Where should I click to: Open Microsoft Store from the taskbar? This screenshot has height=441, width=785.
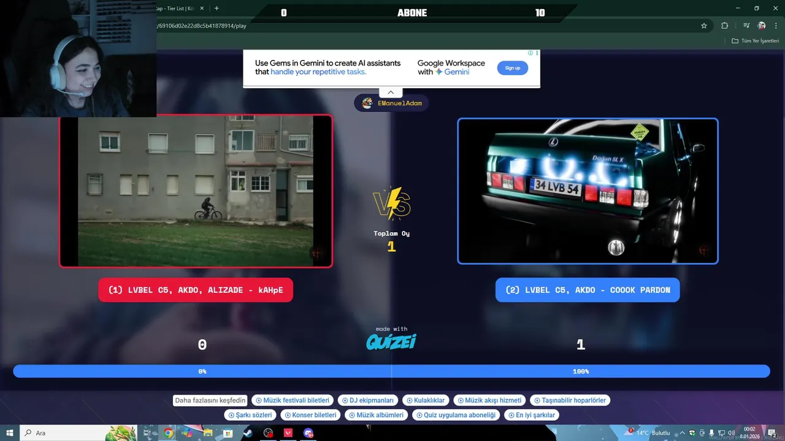[228, 433]
